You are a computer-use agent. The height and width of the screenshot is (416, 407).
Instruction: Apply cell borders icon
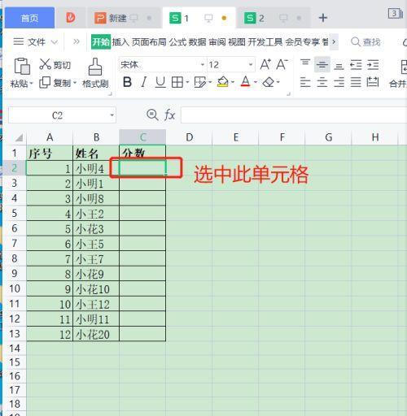177,82
